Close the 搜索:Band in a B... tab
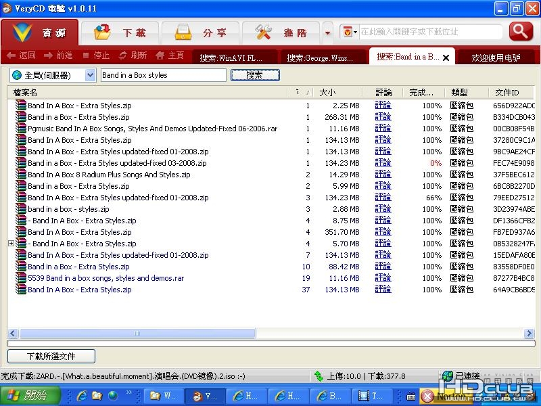This screenshot has width=541, height=406. tap(446, 58)
